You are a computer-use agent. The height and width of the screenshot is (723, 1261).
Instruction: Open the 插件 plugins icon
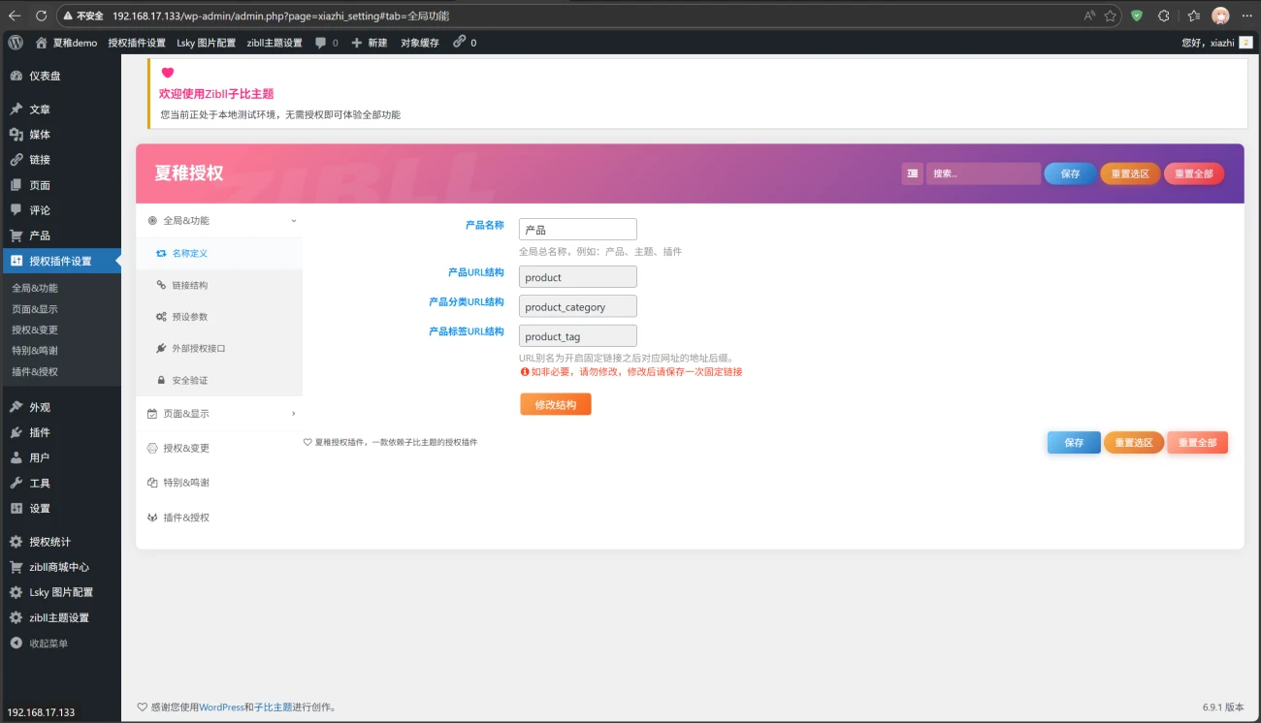click(16, 431)
